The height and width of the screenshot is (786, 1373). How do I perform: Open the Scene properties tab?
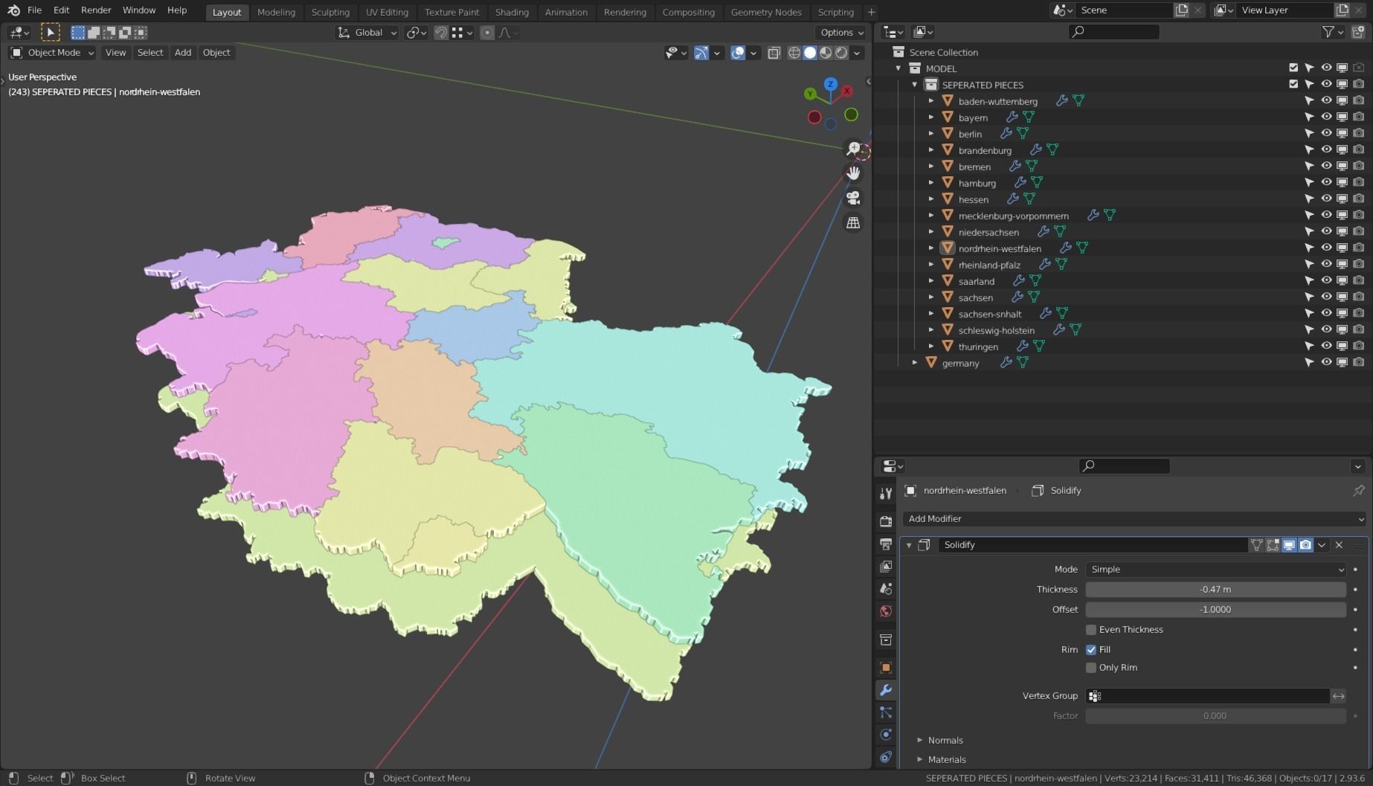[x=885, y=588]
